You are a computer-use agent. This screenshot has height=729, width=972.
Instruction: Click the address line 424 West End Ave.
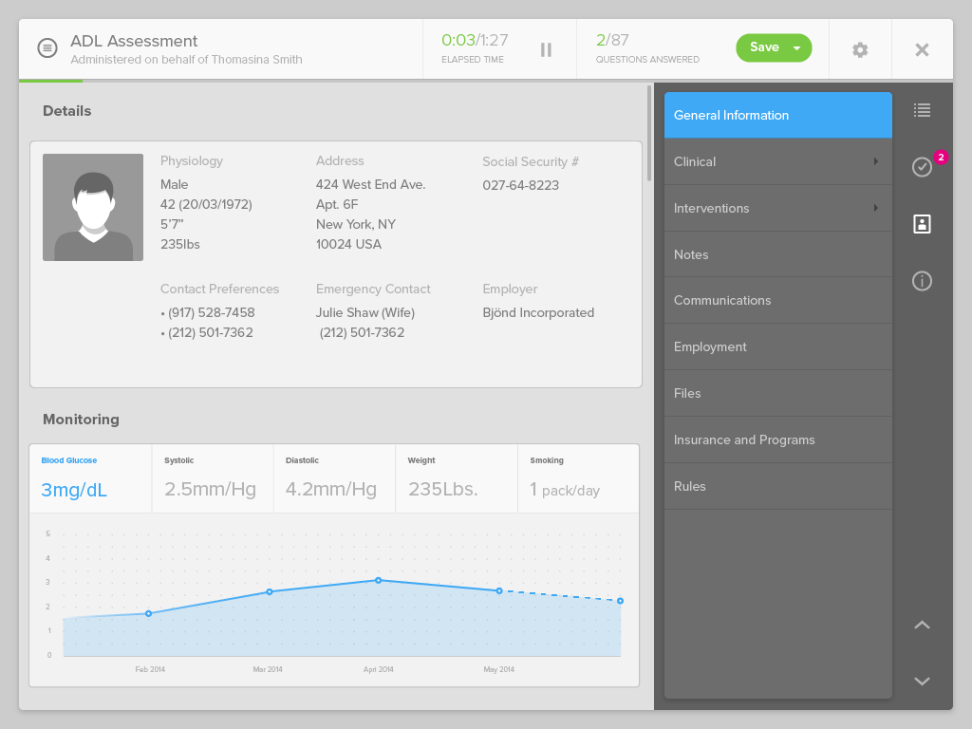(371, 185)
